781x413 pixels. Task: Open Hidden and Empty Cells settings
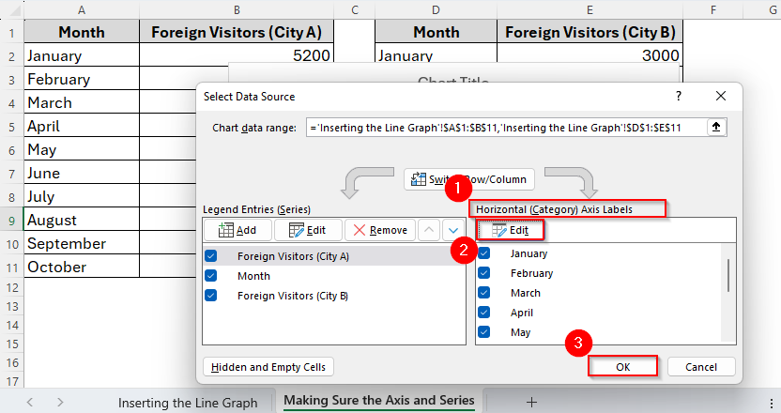[x=268, y=367]
